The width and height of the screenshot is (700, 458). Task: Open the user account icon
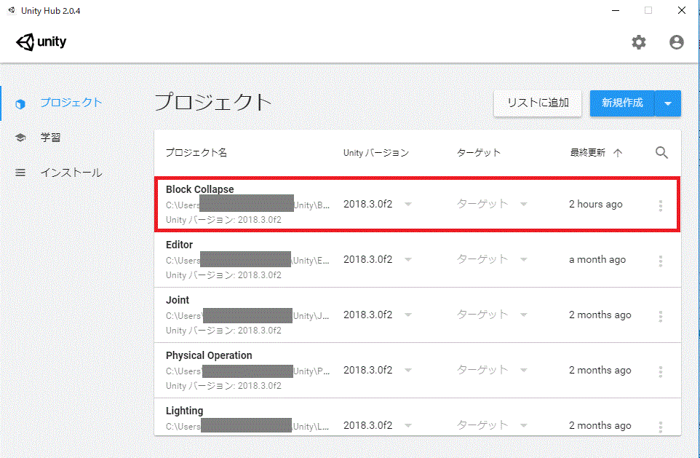tap(676, 42)
